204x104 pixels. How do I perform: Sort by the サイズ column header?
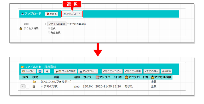click(x=88, y=77)
